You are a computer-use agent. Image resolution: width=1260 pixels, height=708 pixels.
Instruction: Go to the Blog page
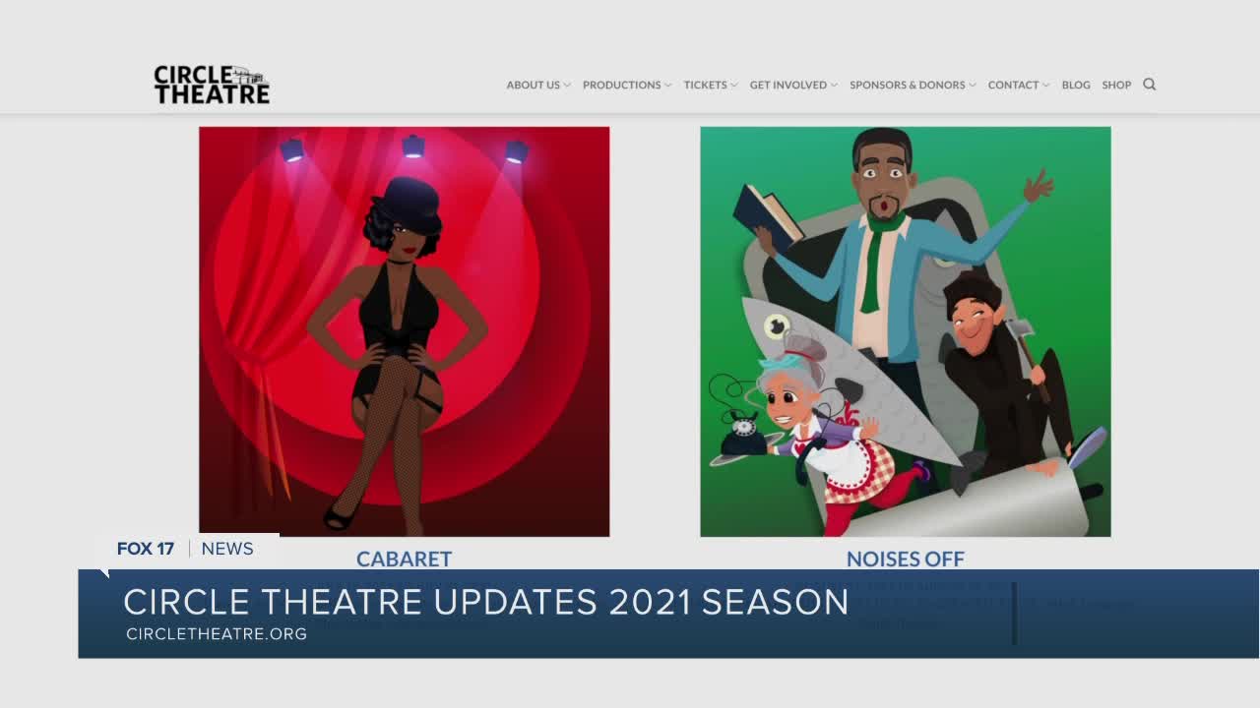[1076, 86]
